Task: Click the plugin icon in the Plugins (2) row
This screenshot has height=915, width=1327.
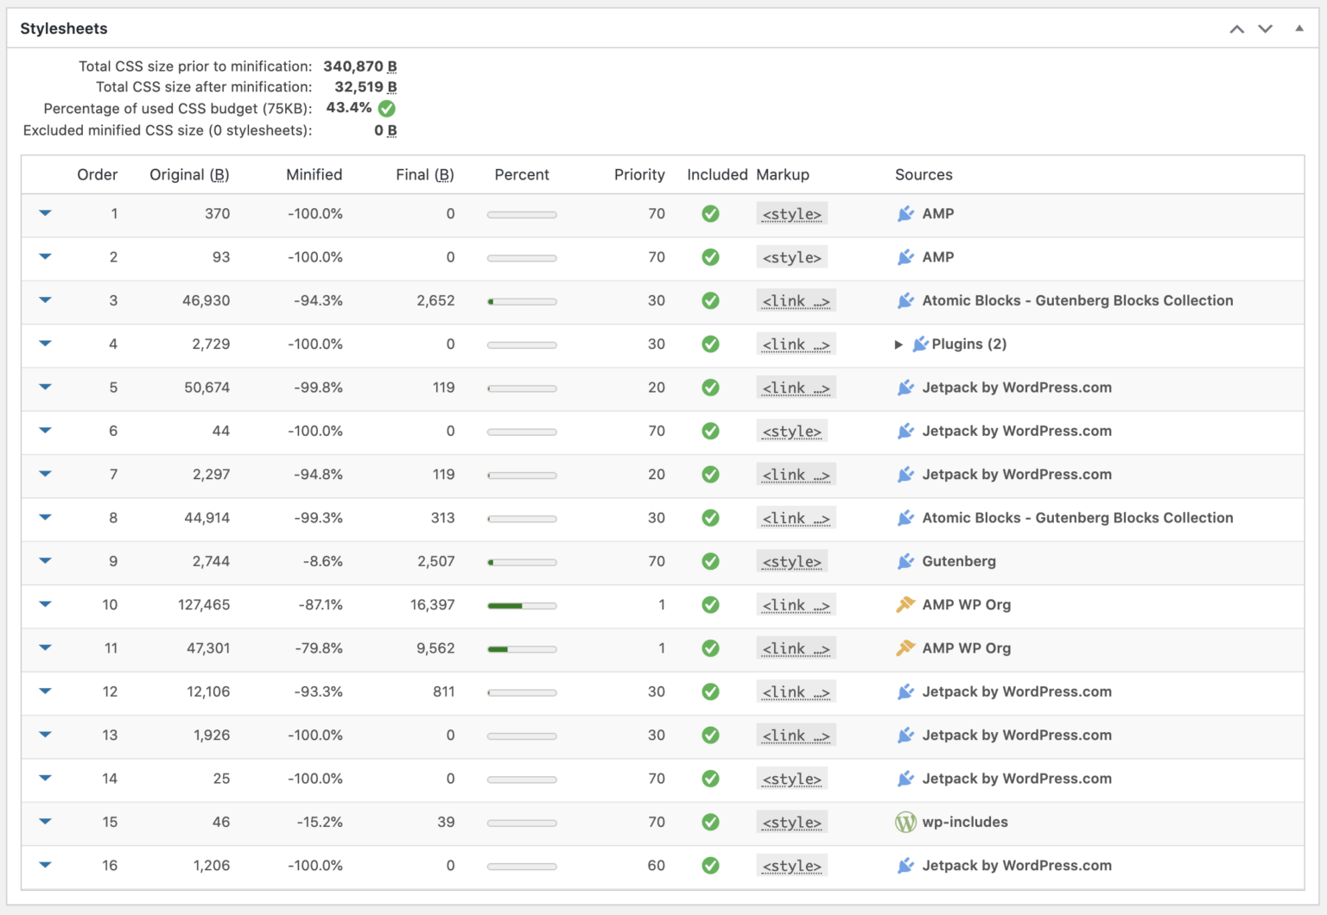Action: point(920,344)
